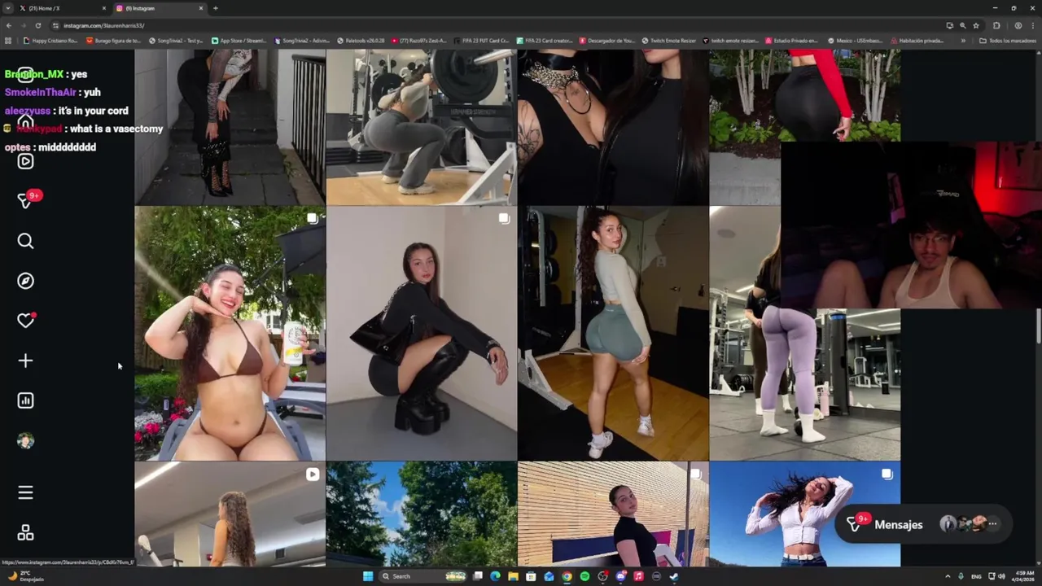The width and height of the screenshot is (1042, 586).
Task: Open Spotify from the taskbar
Action: 584,576
